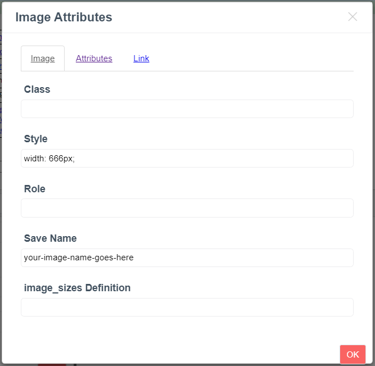Click empty footer area left of OK
The height and width of the screenshot is (366, 375).
[169, 354]
